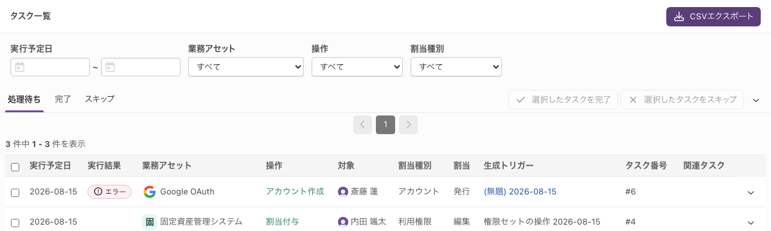Click the 固定資産管理システム asset name
Screen dimensions: 771x231
tap(201, 222)
